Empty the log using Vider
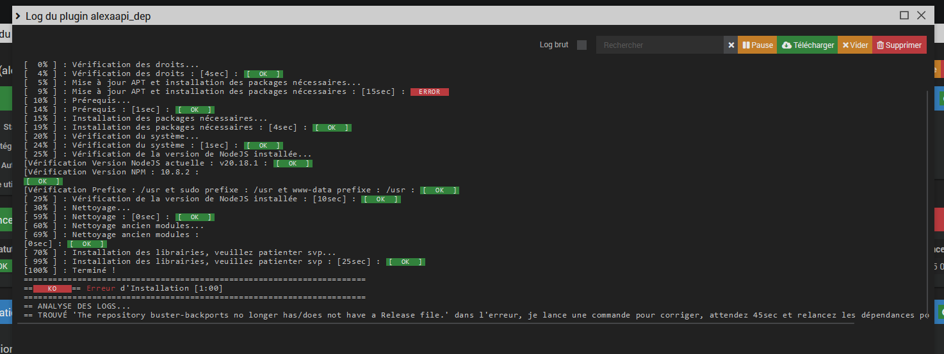 tap(855, 45)
